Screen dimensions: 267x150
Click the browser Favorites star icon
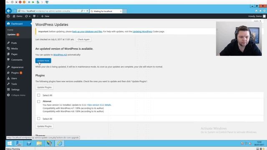(x=260, y=11)
